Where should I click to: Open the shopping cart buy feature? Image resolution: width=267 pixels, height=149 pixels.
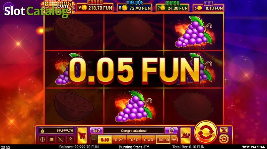click(x=82, y=135)
